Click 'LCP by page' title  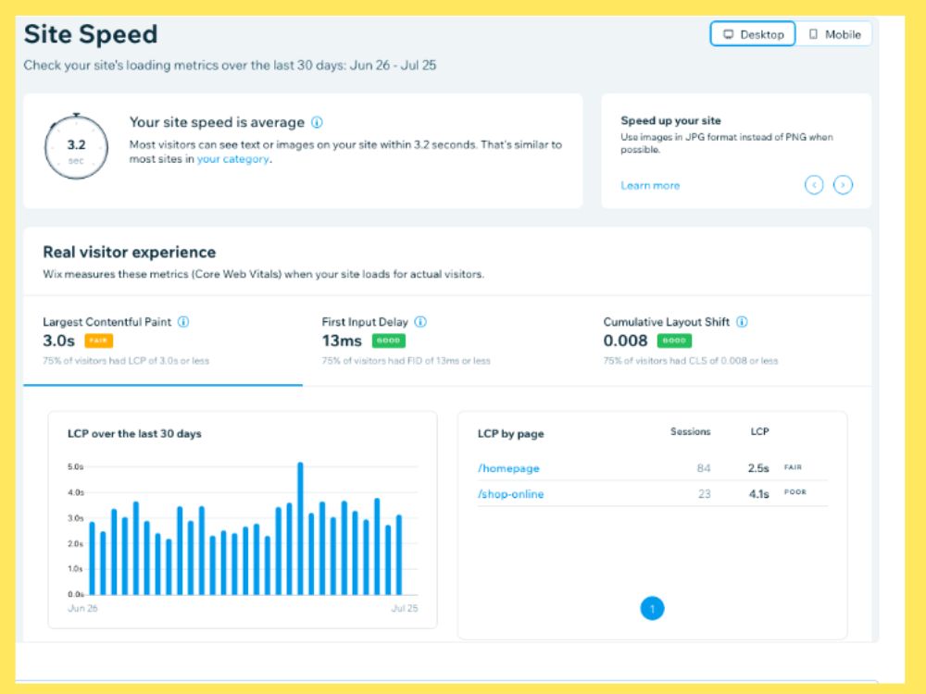(x=511, y=434)
